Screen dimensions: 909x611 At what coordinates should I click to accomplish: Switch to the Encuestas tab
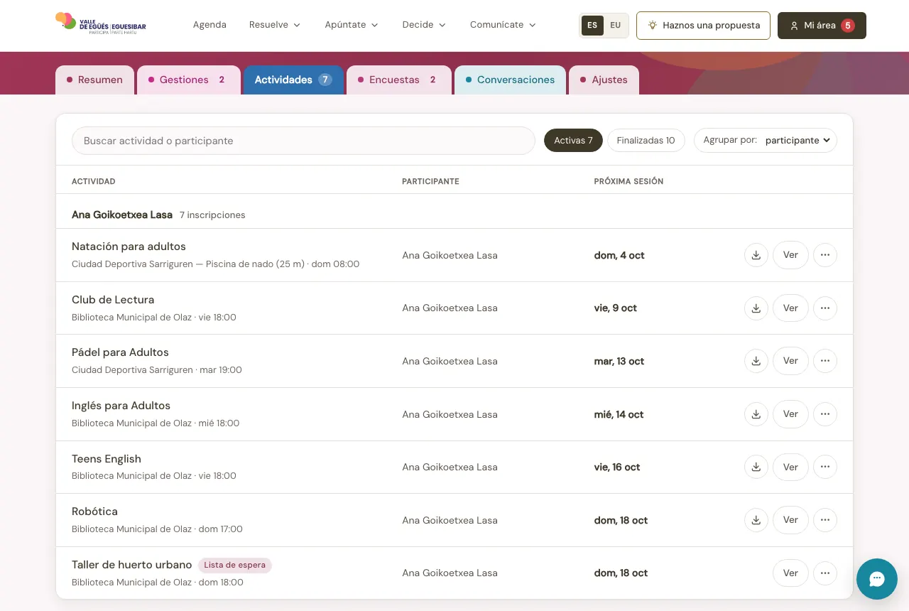(x=399, y=80)
